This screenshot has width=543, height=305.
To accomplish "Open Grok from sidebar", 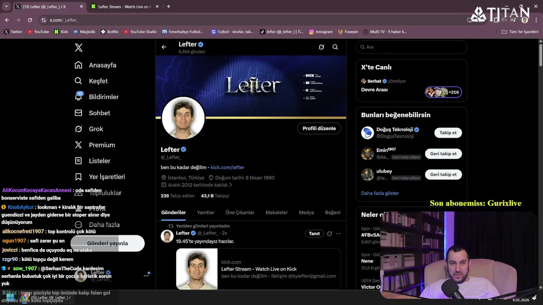I will (x=89, y=129).
